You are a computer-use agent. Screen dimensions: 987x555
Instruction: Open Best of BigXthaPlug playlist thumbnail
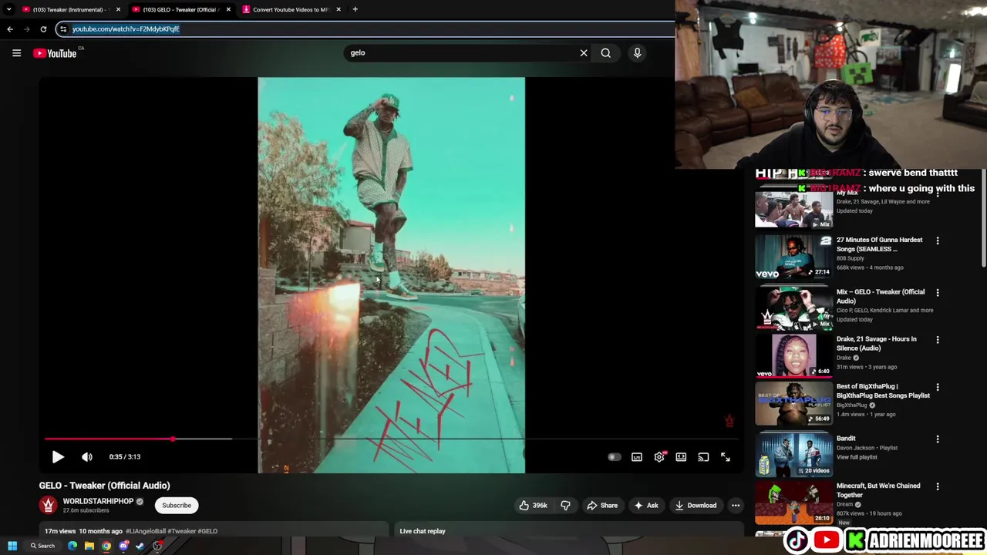click(793, 403)
